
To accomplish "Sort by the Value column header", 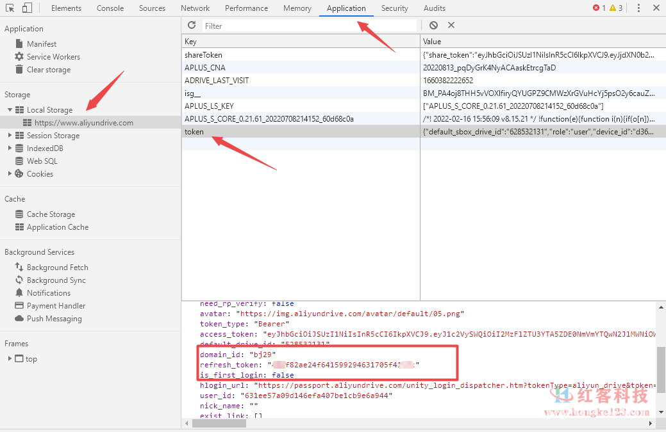I will [x=544, y=41].
